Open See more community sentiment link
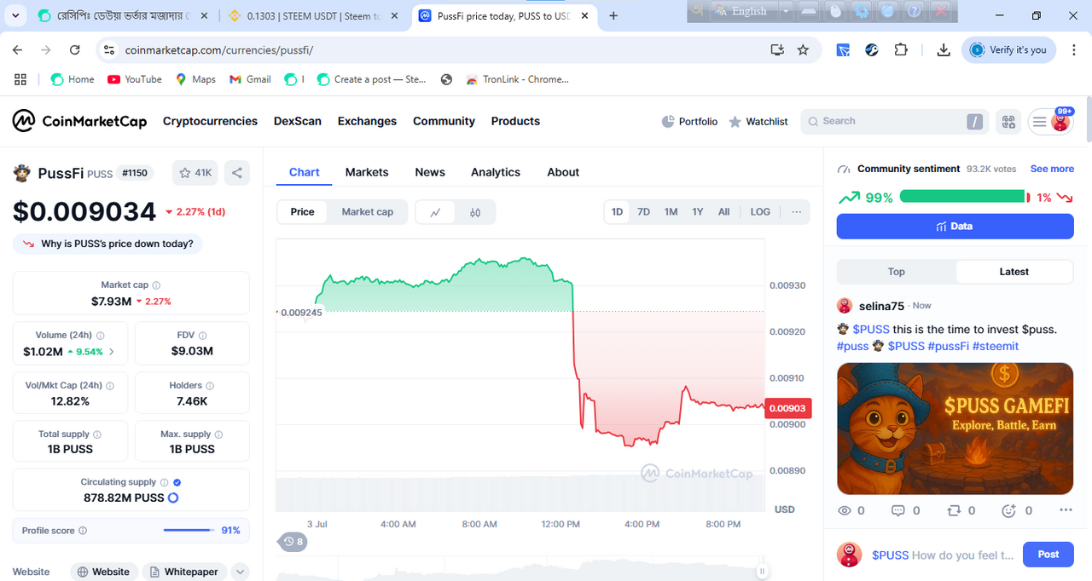 1052,169
